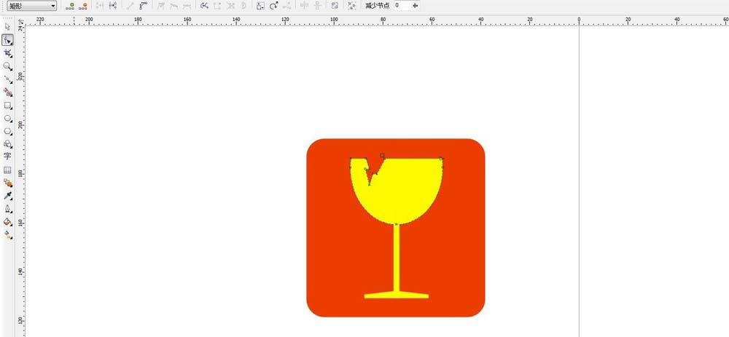Click the Smooth Node icon
This screenshot has width=729, height=337.
(x=174, y=6)
